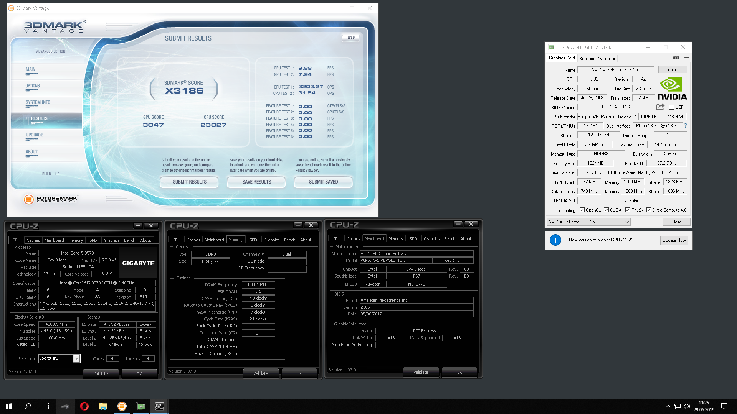The width and height of the screenshot is (737, 414).
Task: Click the taskbar clock showing 13:25
Action: 704,406
